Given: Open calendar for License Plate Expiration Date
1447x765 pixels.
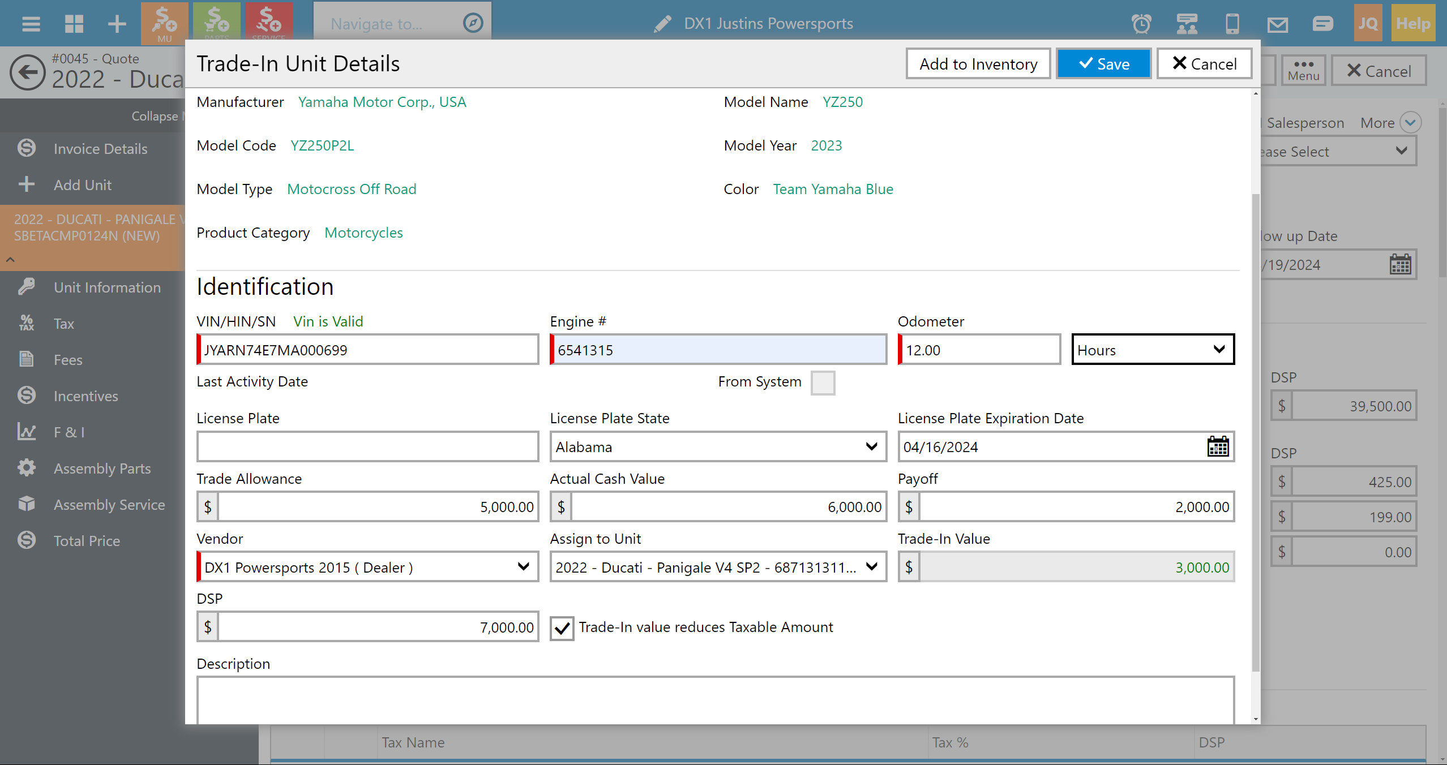Looking at the screenshot, I should [1218, 447].
